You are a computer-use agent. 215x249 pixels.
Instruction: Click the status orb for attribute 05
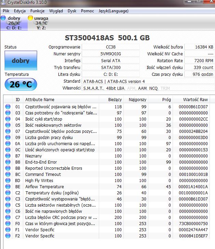tap(8, 125)
